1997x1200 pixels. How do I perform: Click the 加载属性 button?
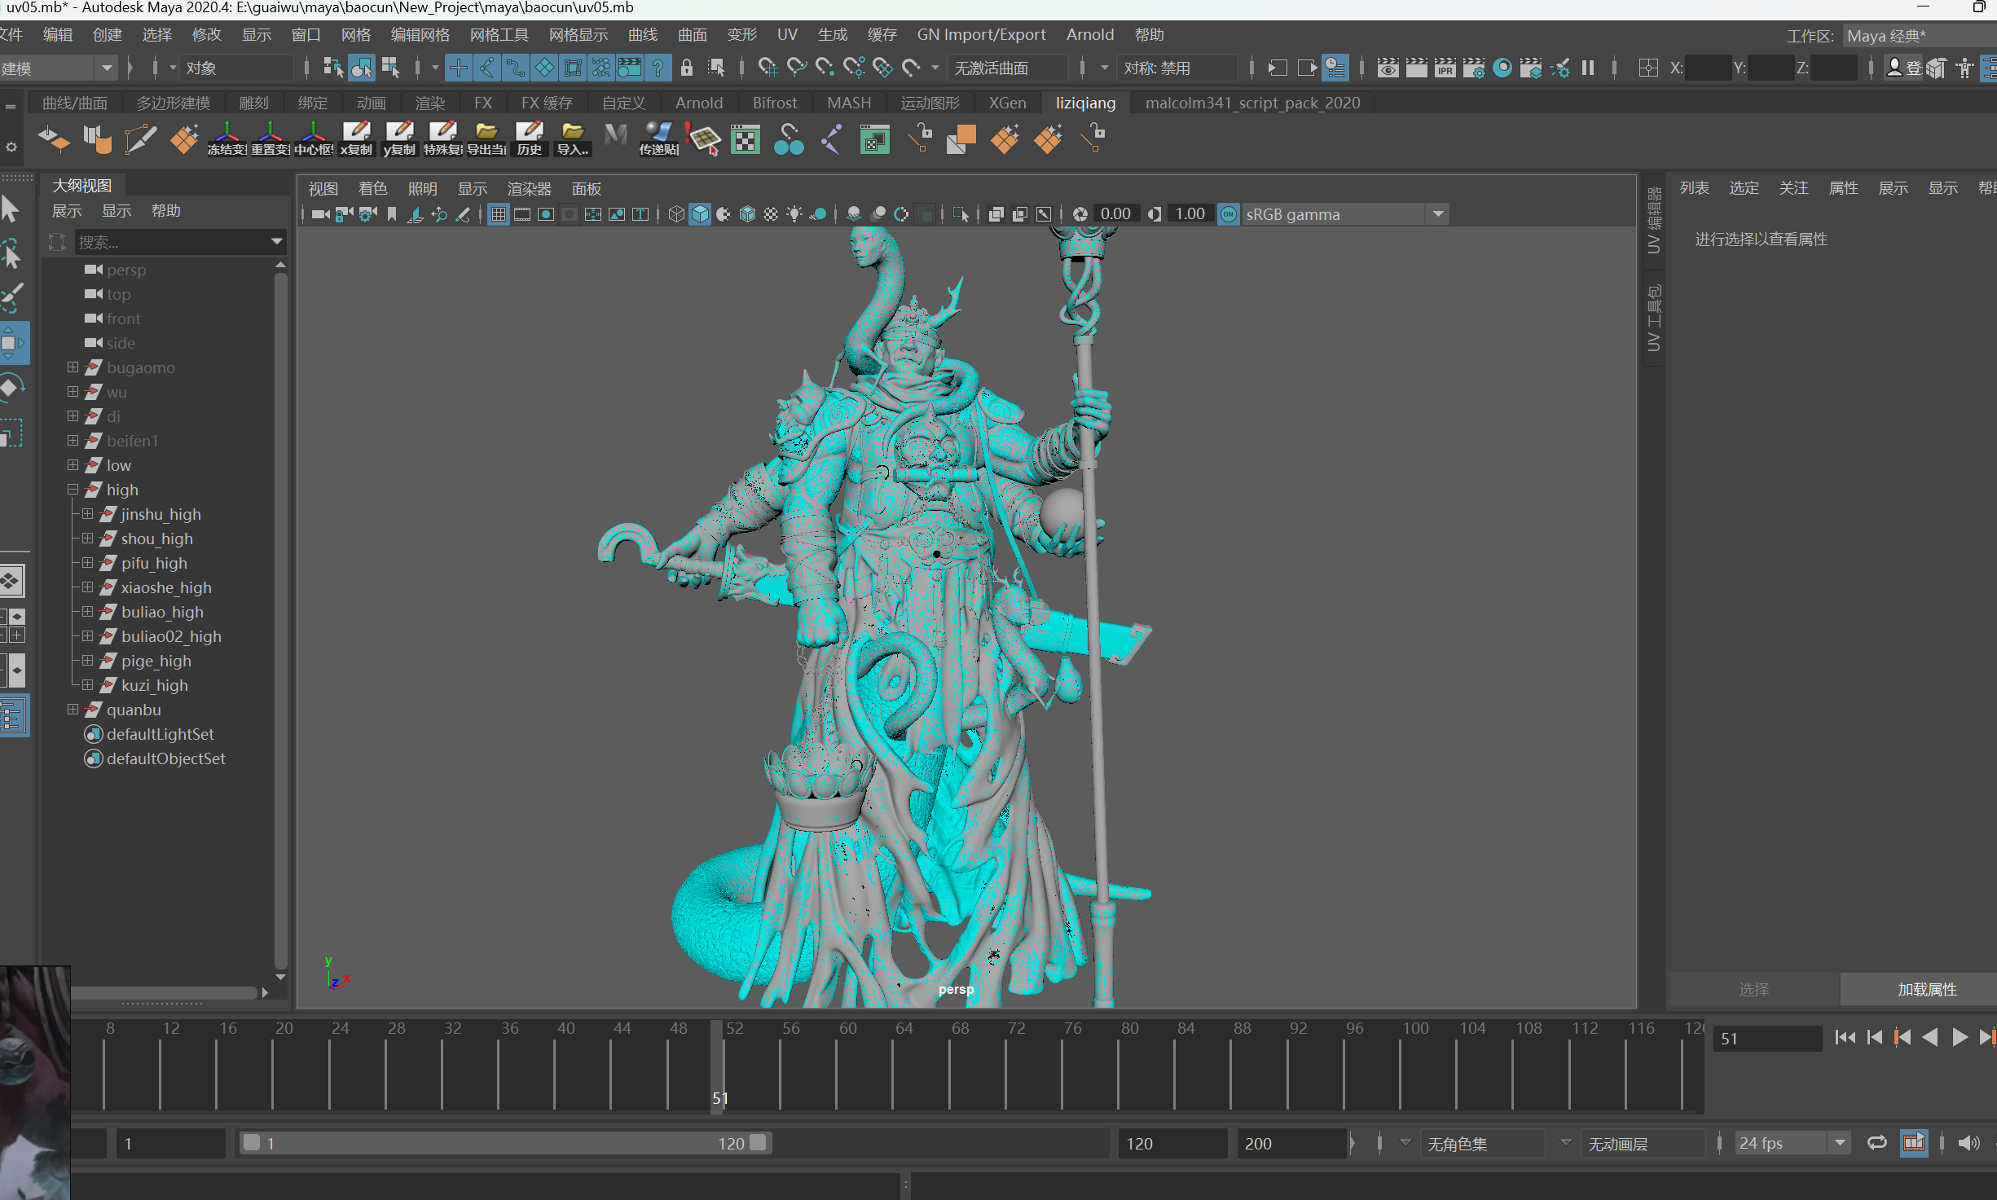point(1926,989)
